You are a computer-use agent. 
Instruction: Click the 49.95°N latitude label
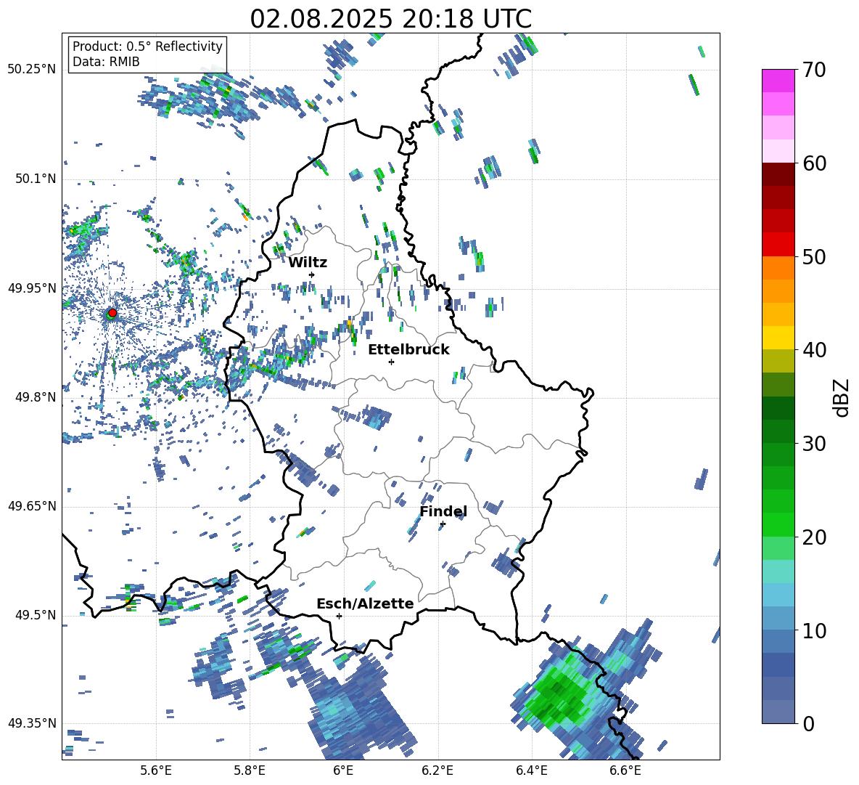click(x=32, y=288)
